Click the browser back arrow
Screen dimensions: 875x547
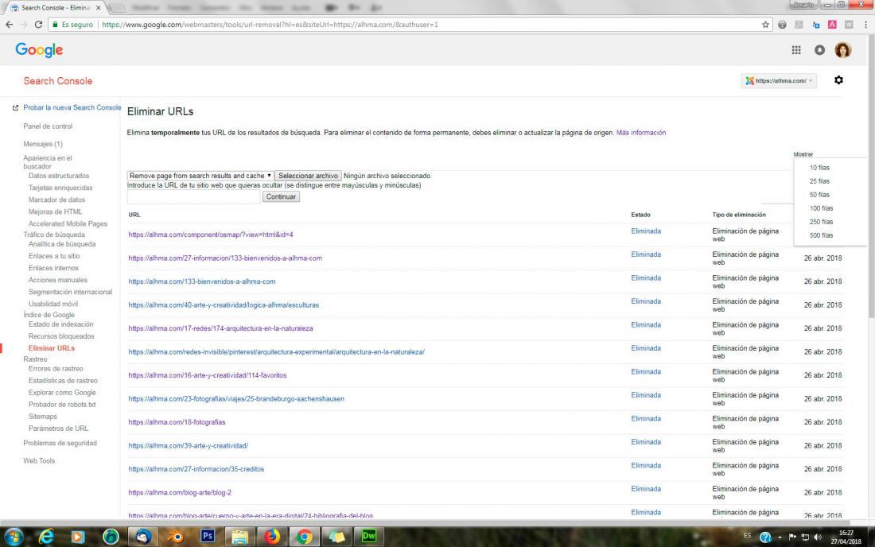coord(9,25)
